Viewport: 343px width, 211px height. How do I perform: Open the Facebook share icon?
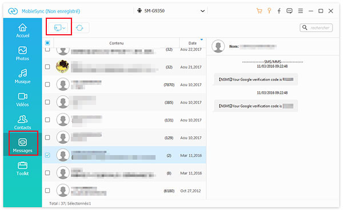279,11
